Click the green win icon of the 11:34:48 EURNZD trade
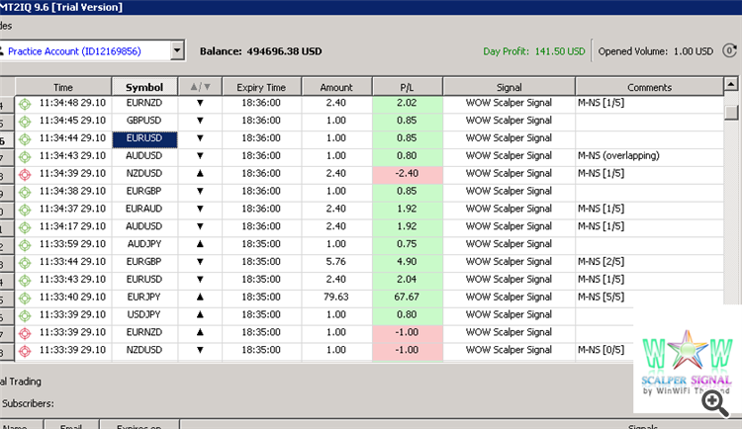The height and width of the screenshot is (429, 742). coord(25,104)
